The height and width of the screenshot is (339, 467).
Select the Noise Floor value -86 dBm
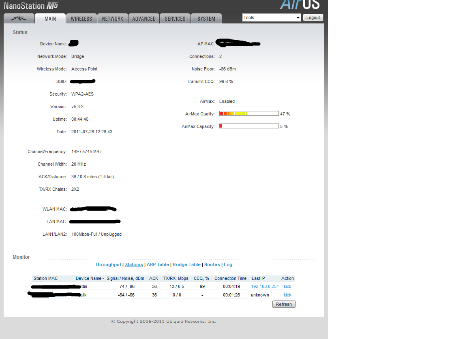click(x=227, y=69)
